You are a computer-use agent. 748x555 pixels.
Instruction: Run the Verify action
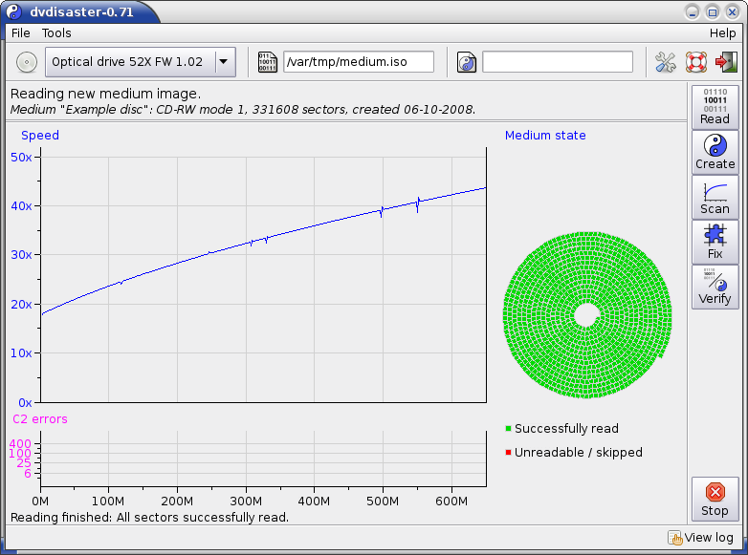715,287
